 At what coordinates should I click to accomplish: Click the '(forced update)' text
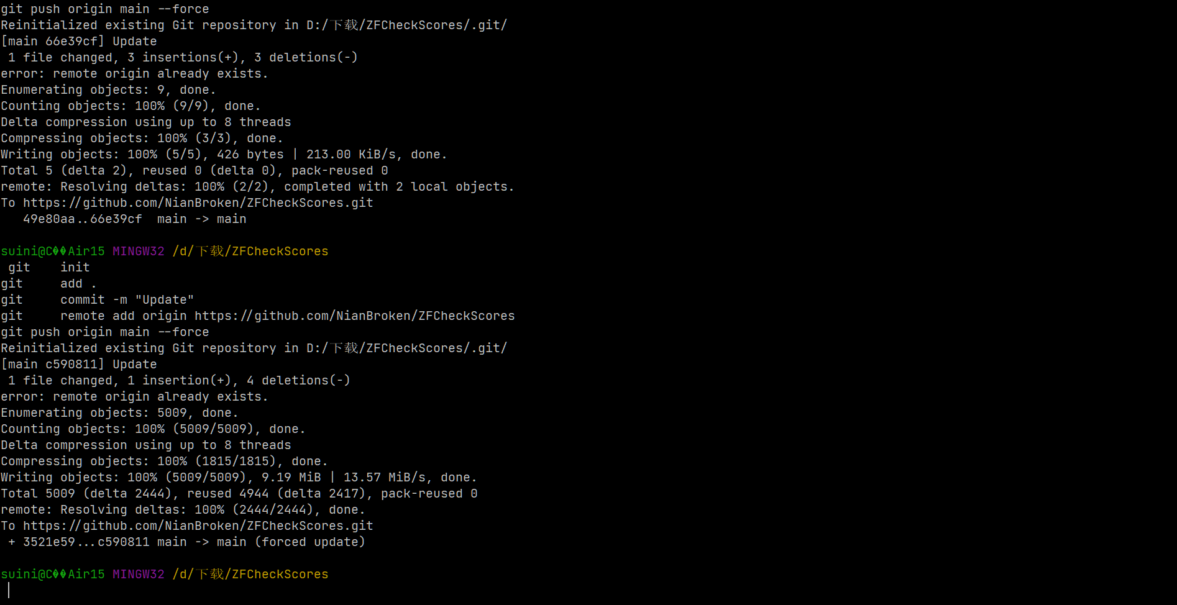pyautogui.click(x=310, y=542)
